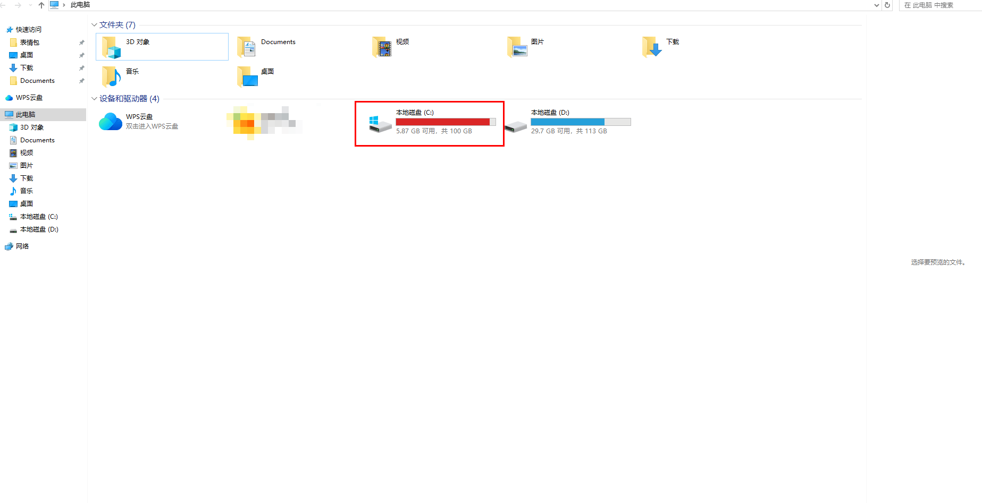
Task: Select 快速访问 in the navigation pane
Action: pos(28,30)
